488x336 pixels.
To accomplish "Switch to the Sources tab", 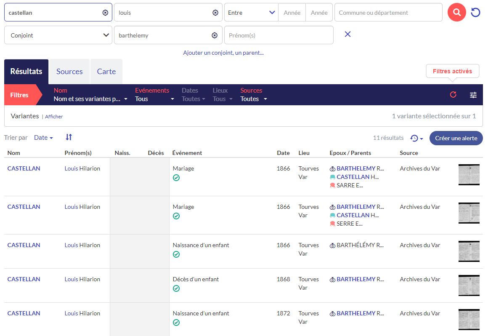I will click(x=69, y=72).
